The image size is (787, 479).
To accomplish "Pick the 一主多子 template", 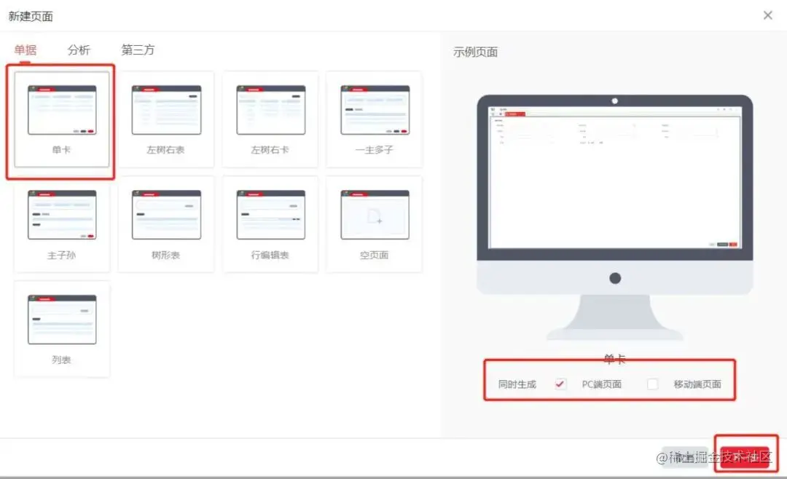I will point(375,116).
